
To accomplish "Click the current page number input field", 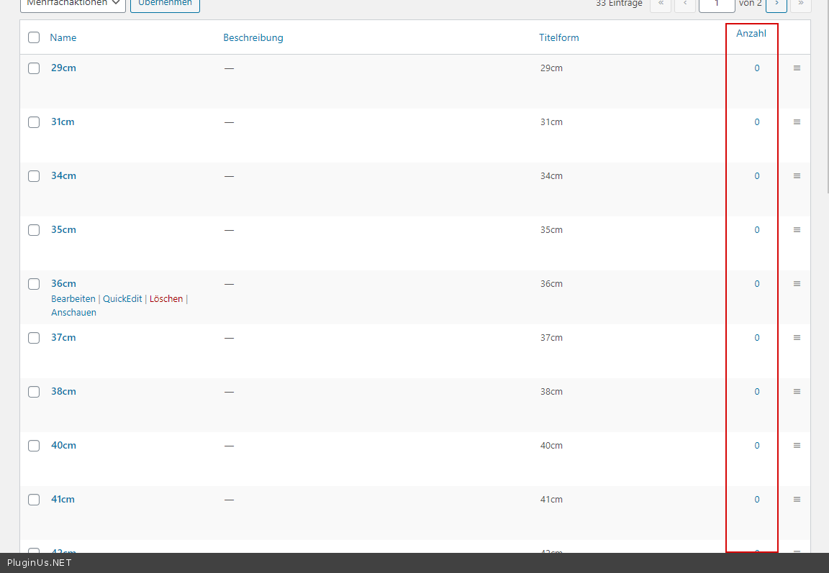I will coord(716,4).
